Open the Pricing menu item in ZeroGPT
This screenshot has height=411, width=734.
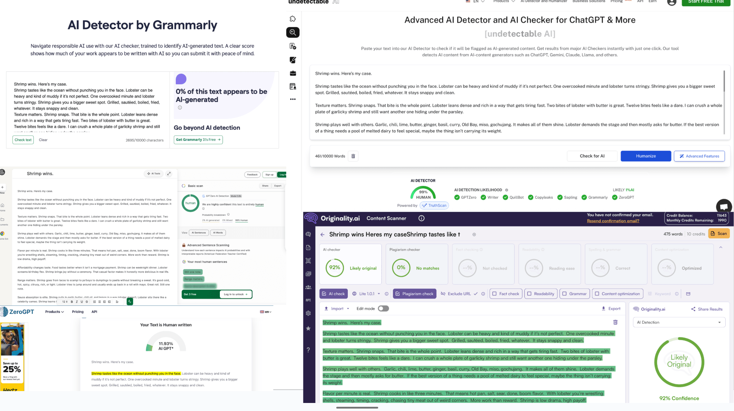(x=78, y=312)
